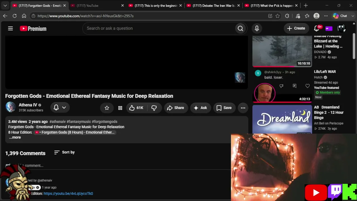
Task: Open the YouTube account avatar menu
Action: tap(341, 28)
